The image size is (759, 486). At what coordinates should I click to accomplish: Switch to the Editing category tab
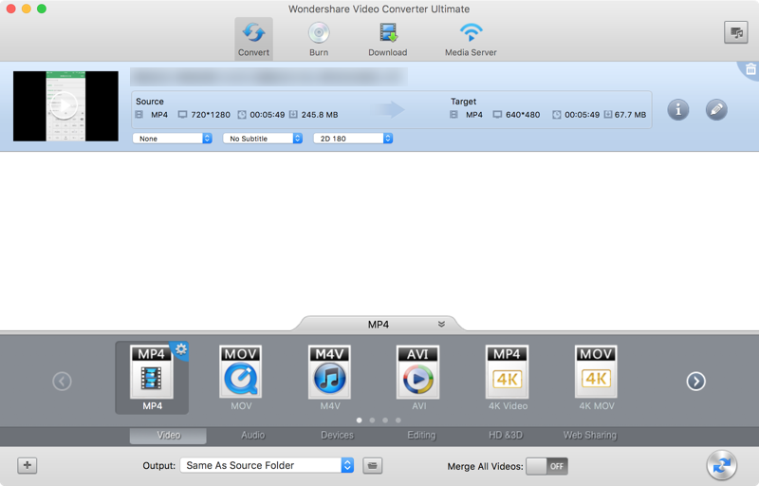point(421,435)
